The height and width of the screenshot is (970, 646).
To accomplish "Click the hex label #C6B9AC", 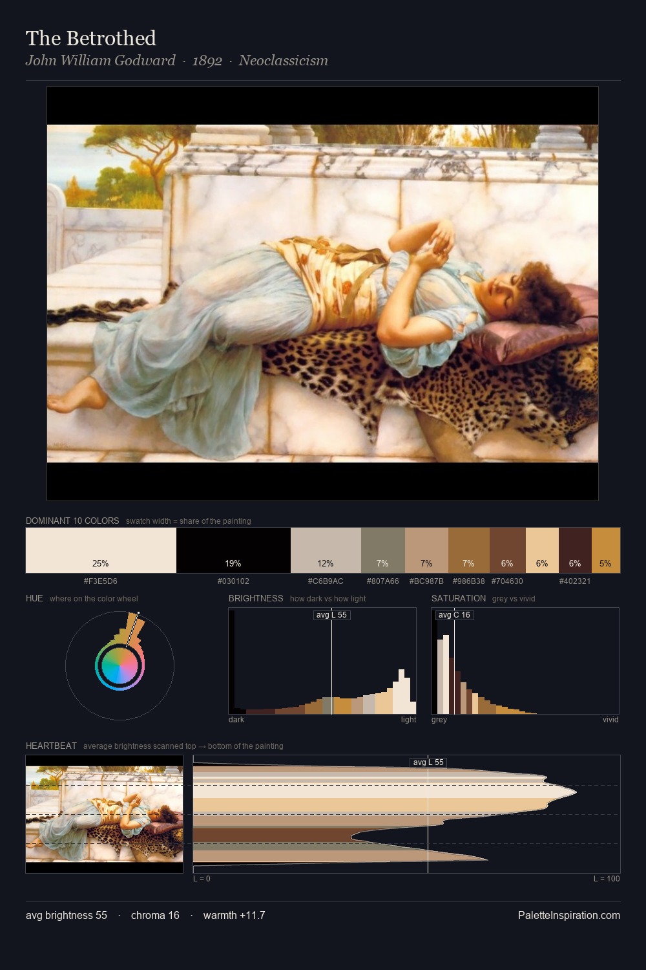I will coord(326,581).
